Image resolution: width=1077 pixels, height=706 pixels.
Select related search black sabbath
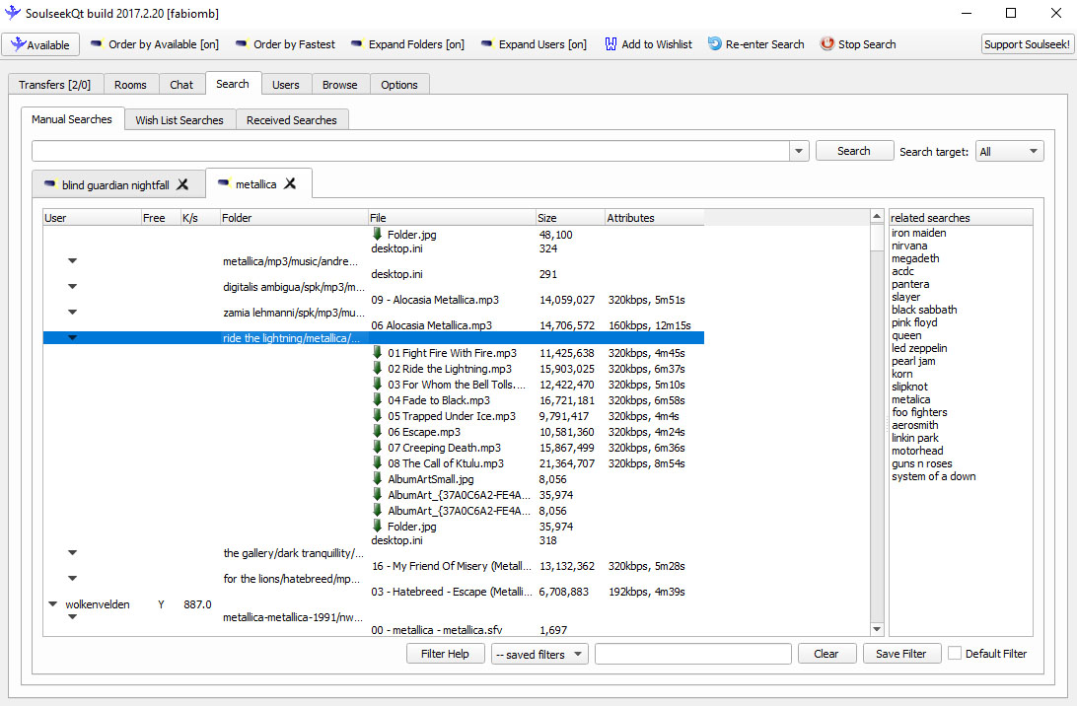pos(924,310)
